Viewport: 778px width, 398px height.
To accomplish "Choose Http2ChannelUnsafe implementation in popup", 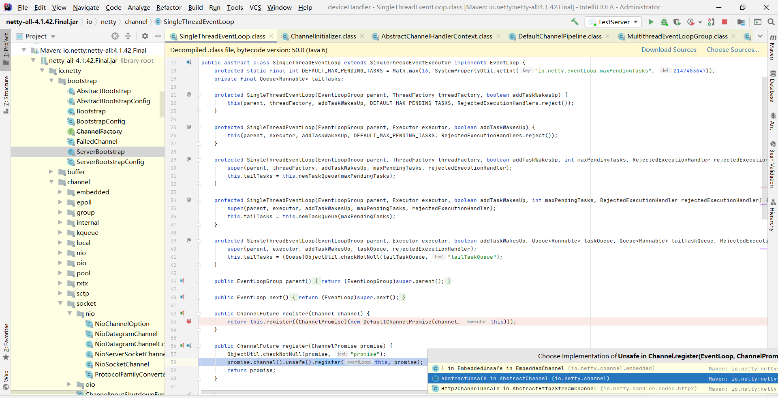I will 603,389.
